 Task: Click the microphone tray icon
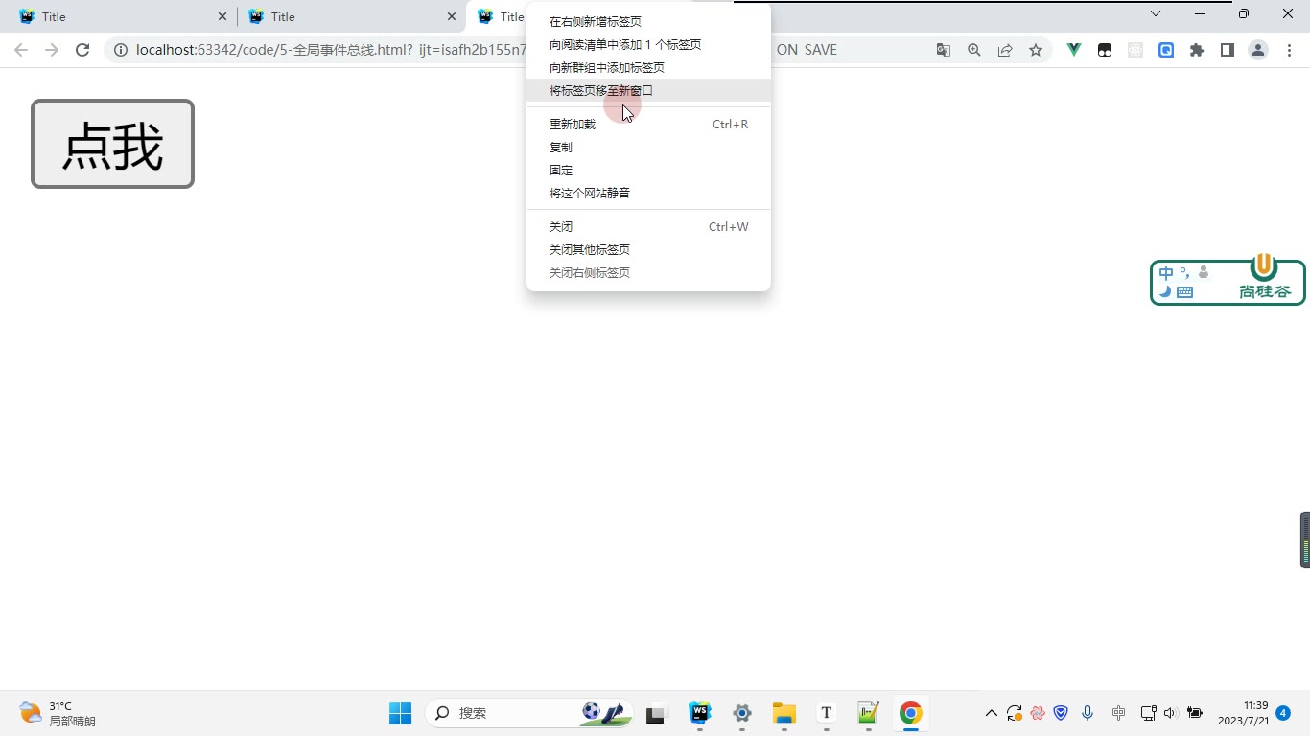pyautogui.click(x=1088, y=713)
